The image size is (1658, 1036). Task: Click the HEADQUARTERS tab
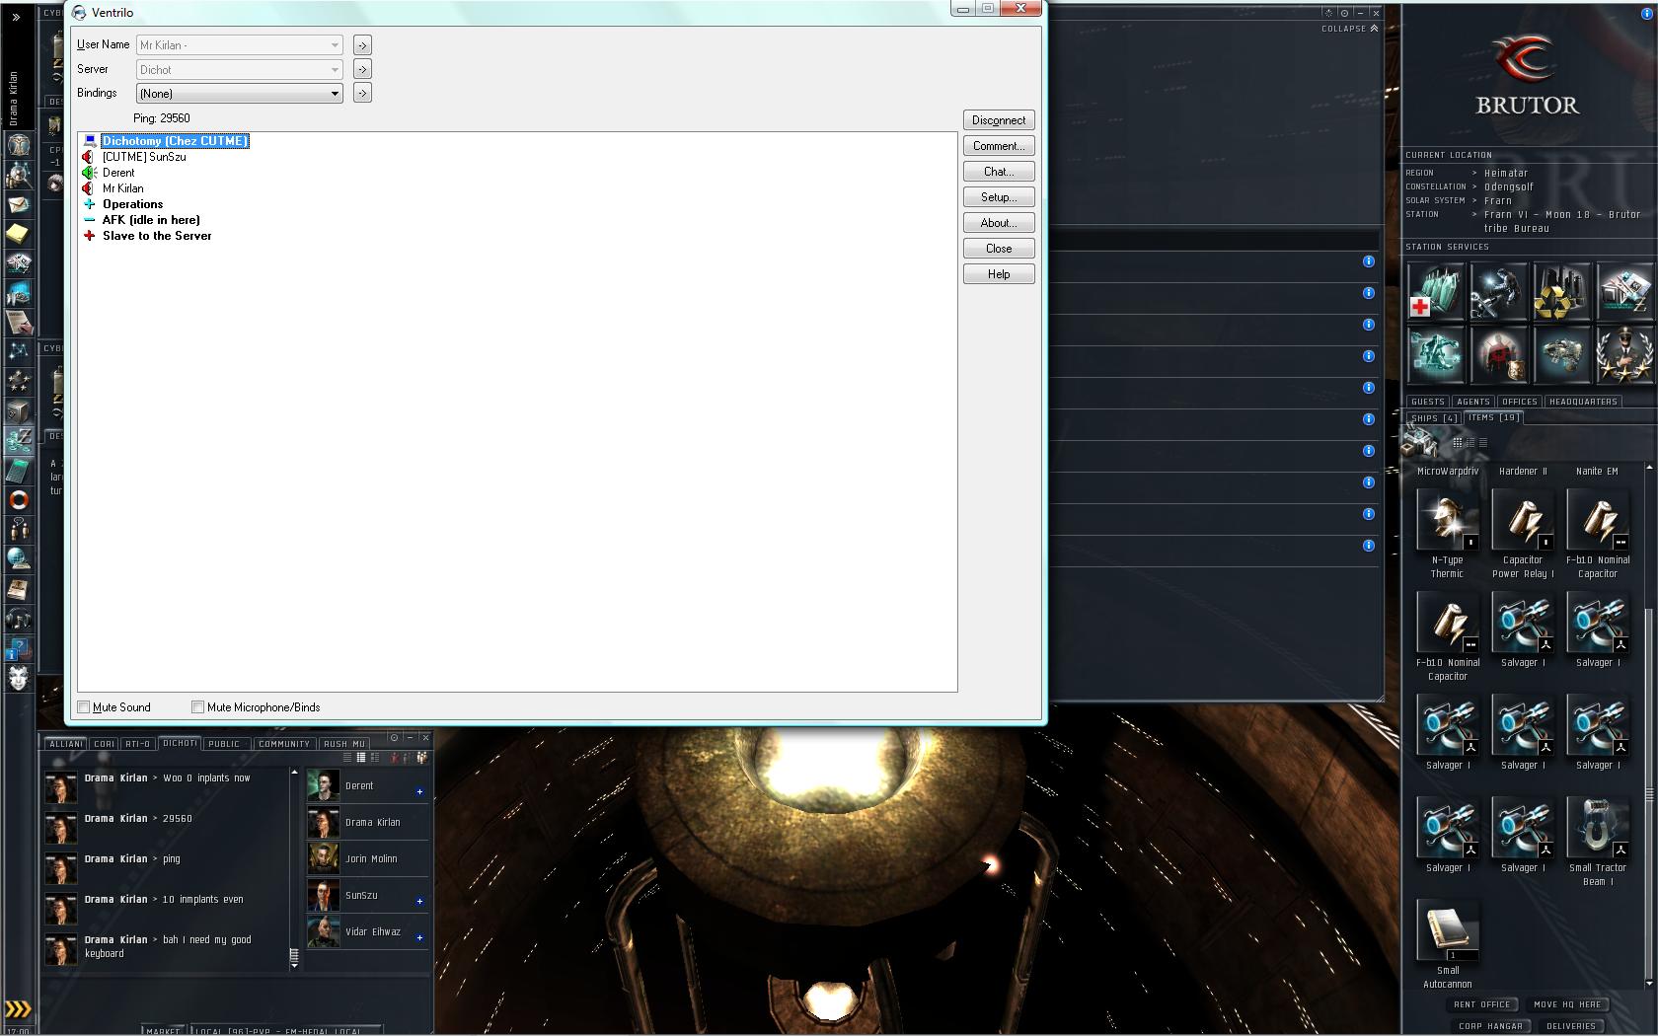1583,402
